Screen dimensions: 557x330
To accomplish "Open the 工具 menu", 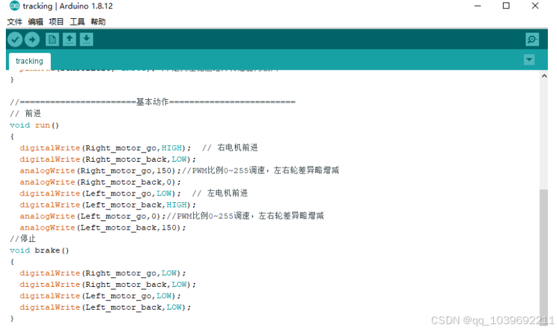I will (x=77, y=22).
